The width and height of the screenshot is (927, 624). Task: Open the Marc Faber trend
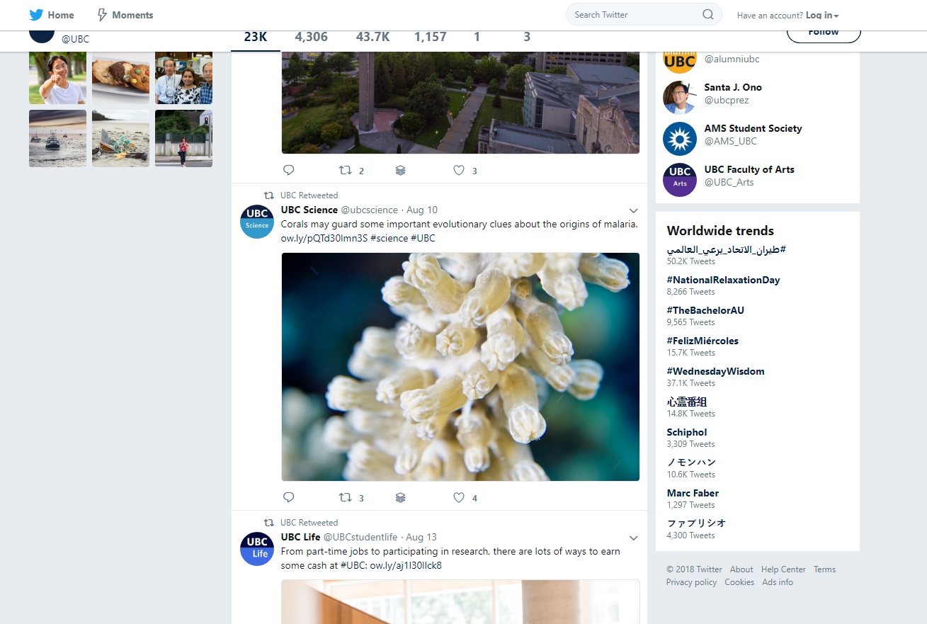693,493
